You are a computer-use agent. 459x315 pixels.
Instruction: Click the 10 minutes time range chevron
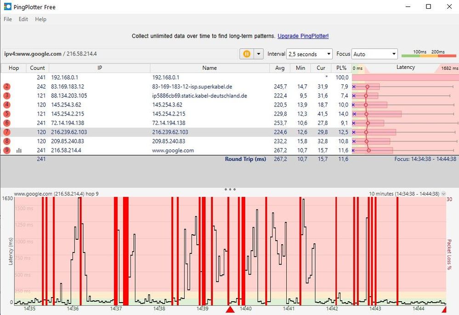442,193
